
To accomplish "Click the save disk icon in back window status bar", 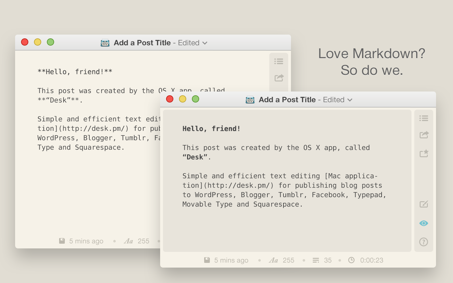I will point(62,241).
